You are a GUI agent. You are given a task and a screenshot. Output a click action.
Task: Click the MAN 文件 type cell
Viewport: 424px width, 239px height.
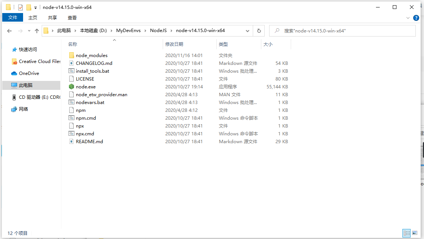pos(230,95)
